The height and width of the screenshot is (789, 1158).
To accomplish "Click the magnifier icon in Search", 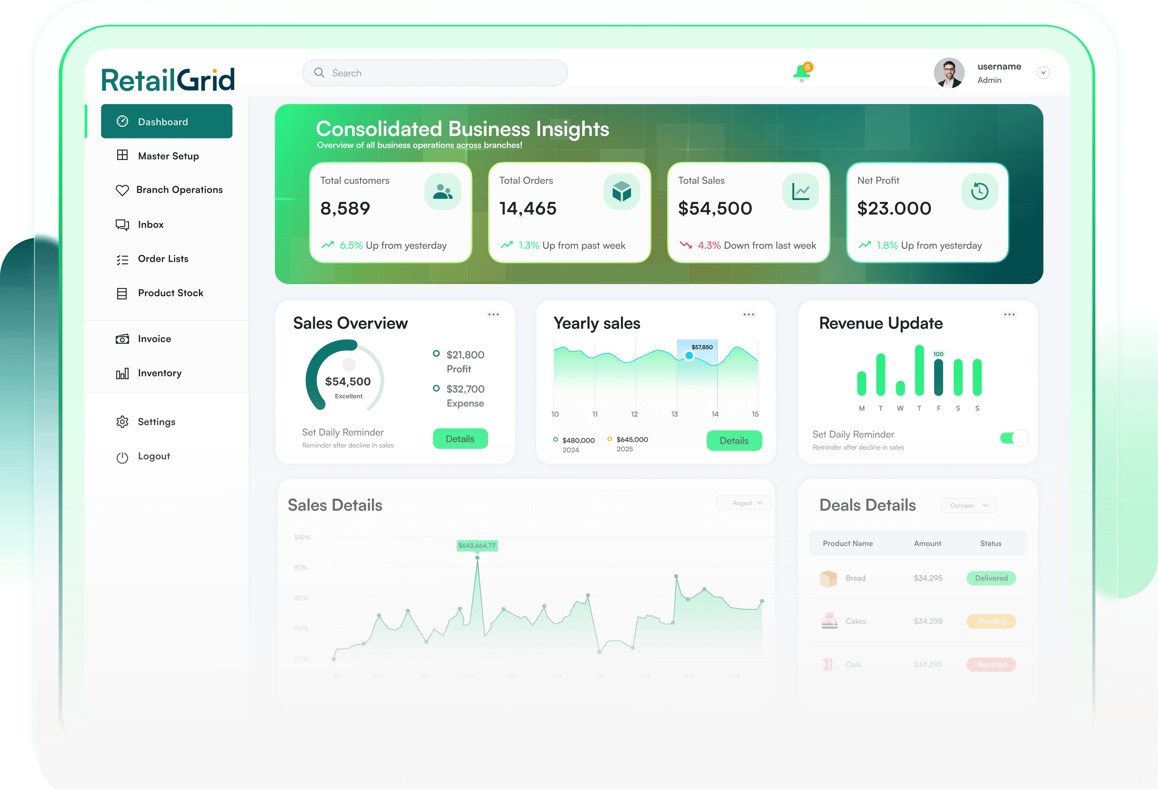I will (319, 73).
